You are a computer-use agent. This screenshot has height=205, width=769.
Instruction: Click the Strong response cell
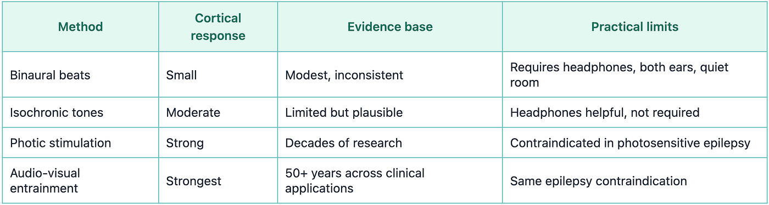click(218, 143)
